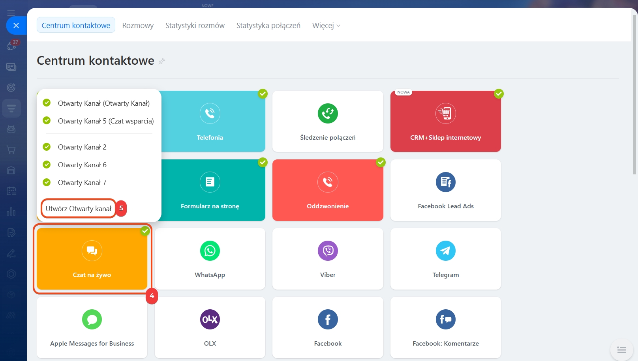Click the storefront sidebar icon
This screenshot has width=638, height=361.
11,170
